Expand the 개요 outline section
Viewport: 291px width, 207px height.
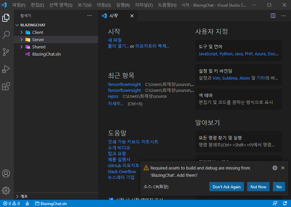point(56,196)
